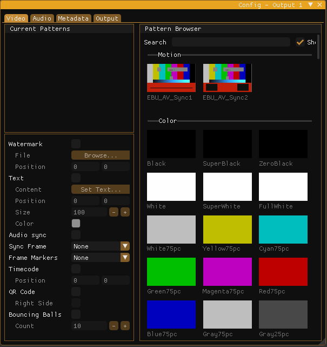Increase text Size with plus button

125,212
